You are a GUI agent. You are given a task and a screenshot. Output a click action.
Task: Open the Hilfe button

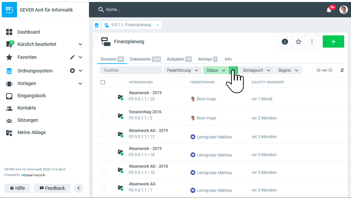click(x=17, y=188)
